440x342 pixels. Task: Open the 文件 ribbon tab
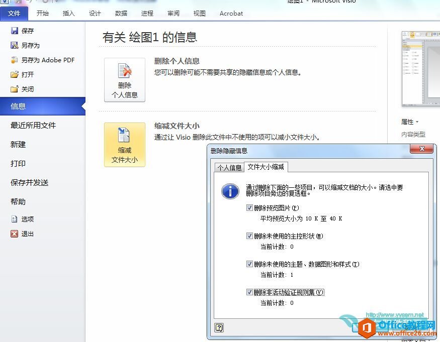pyautogui.click(x=14, y=13)
